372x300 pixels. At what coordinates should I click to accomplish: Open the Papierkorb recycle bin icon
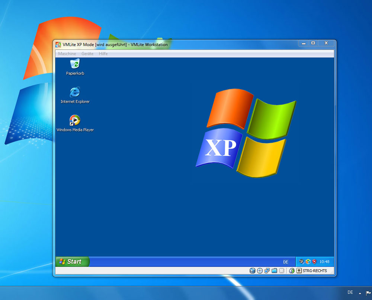point(75,64)
